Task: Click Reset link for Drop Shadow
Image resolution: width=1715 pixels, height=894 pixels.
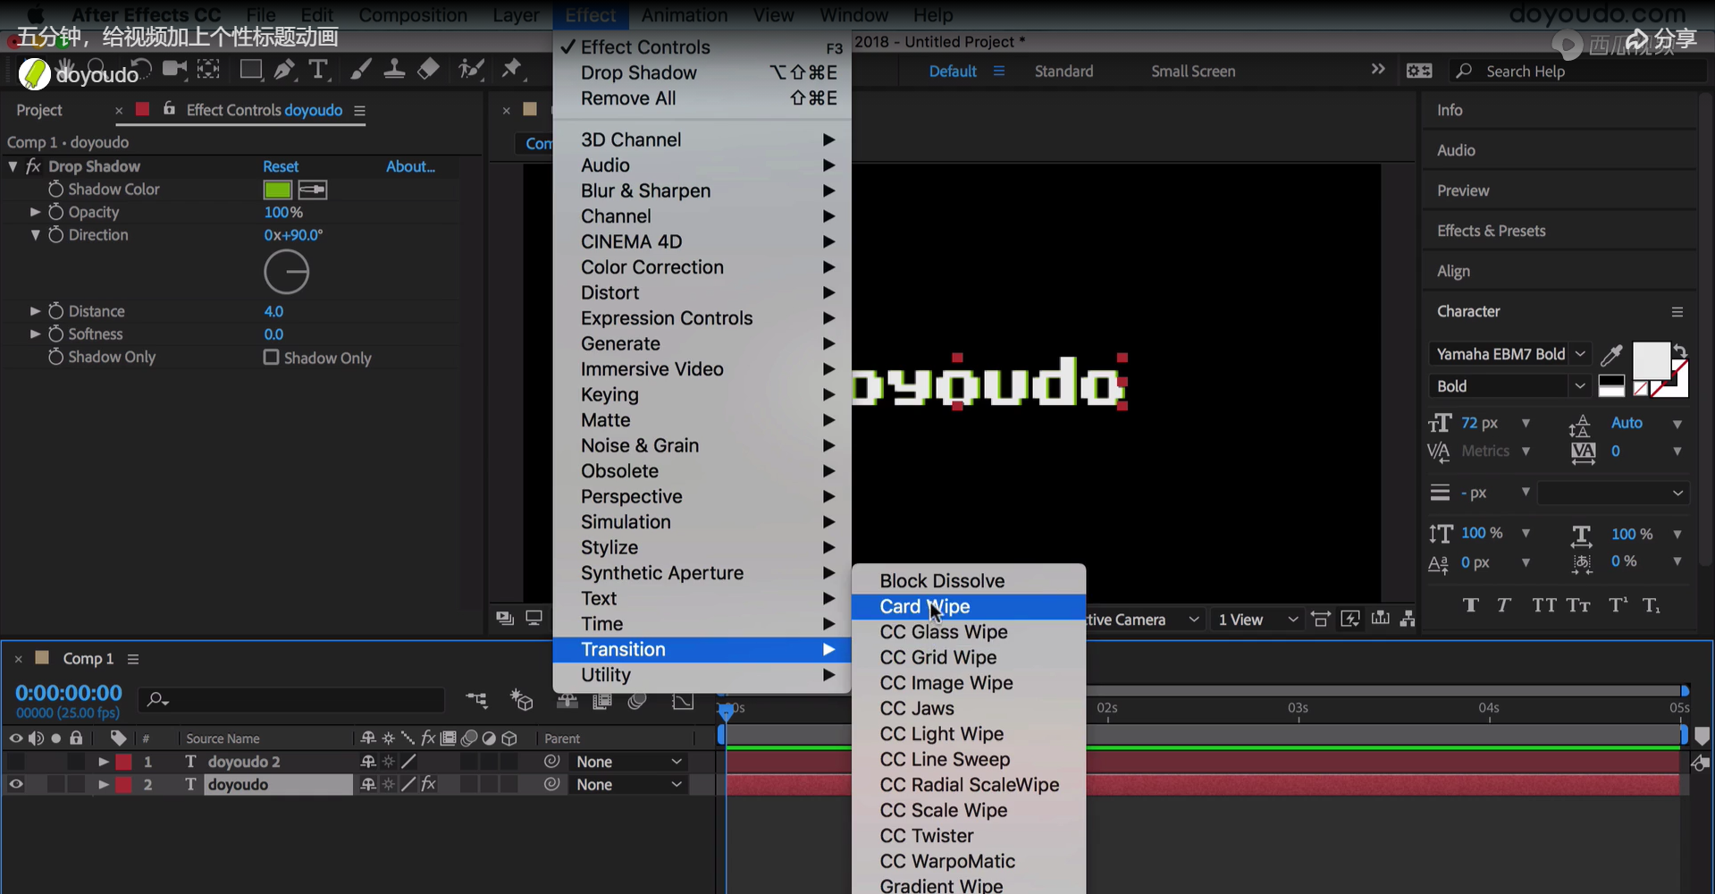Action: (281, 166)
